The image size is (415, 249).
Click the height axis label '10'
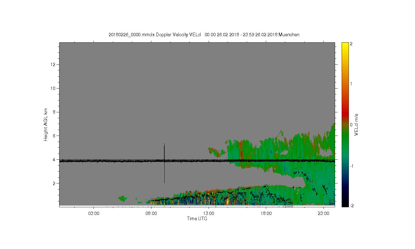click(x=53, y=88)
